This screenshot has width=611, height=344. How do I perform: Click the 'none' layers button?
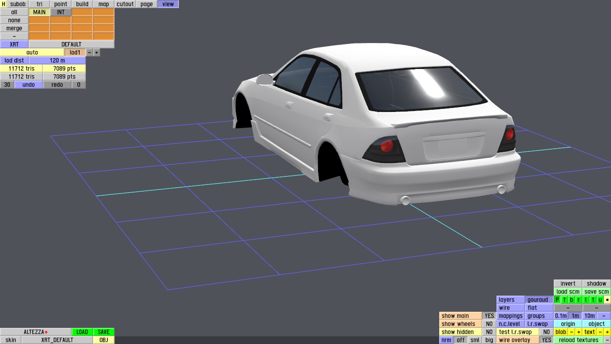pyautogui.click(x=14, y=20)
